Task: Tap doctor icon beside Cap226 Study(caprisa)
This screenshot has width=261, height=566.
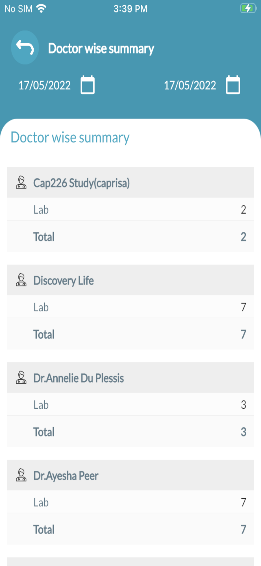Action: [21, 183]
